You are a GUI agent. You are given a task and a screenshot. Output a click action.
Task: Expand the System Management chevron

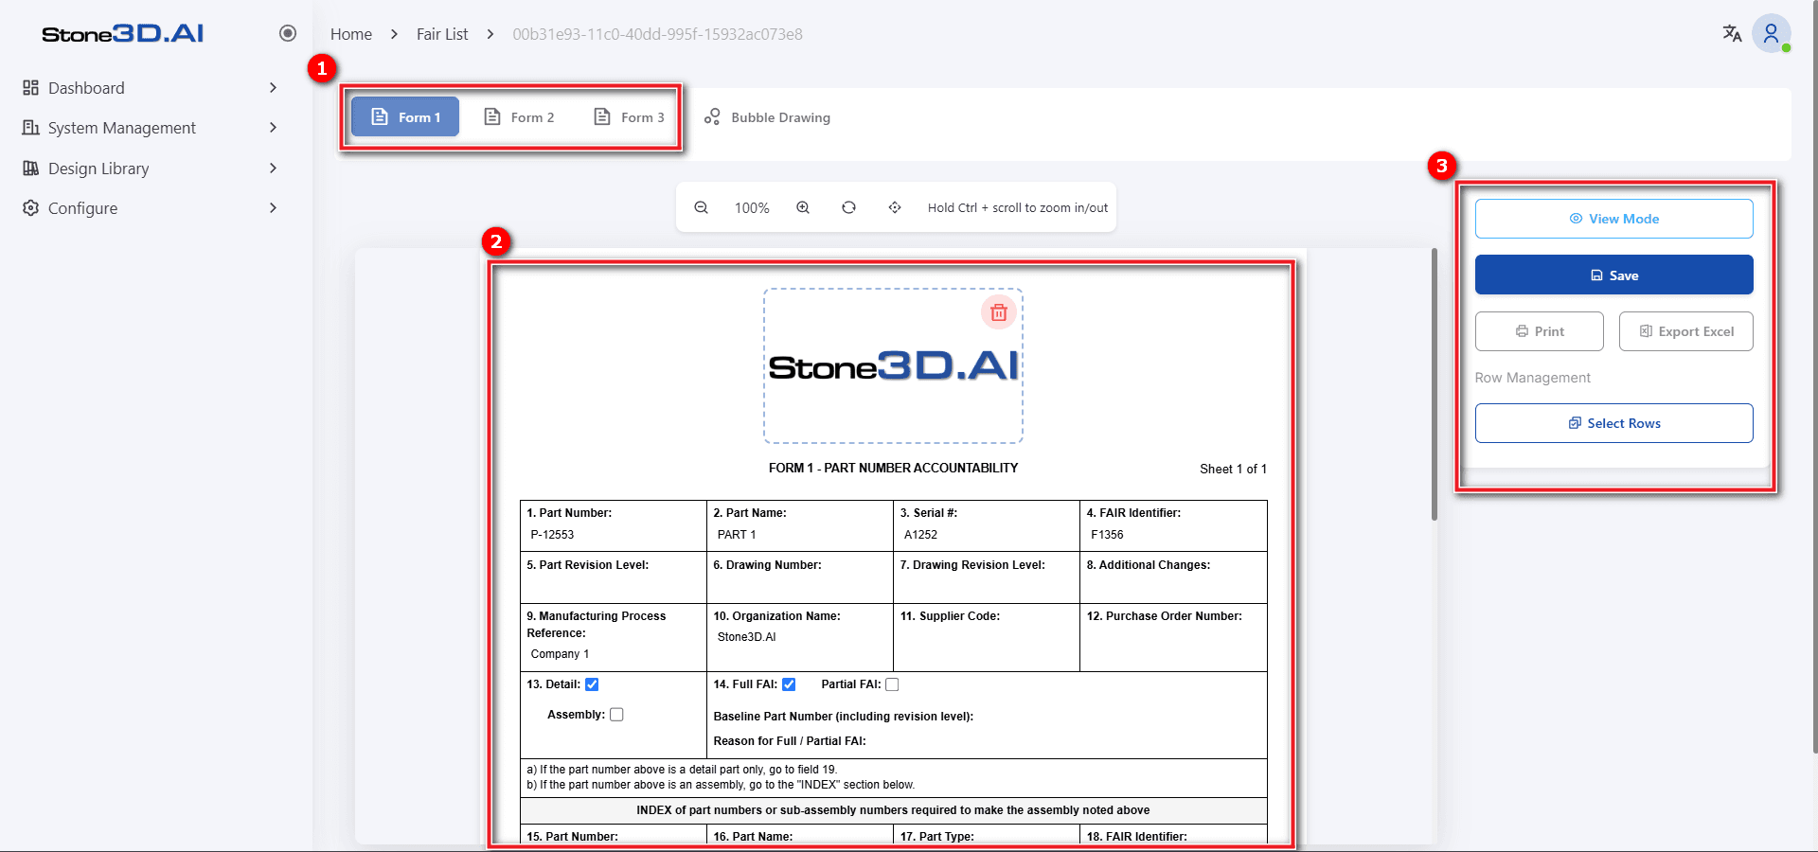(273, 128)
